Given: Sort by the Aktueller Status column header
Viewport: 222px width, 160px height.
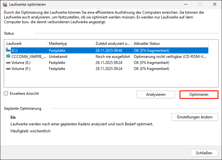Looking at the screenshot, I should pyautogui.click(x=170, y=44).
